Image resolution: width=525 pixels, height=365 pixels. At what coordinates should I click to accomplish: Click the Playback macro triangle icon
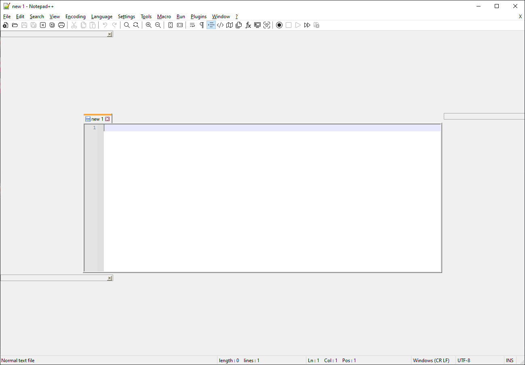click(x=298, y=25)
